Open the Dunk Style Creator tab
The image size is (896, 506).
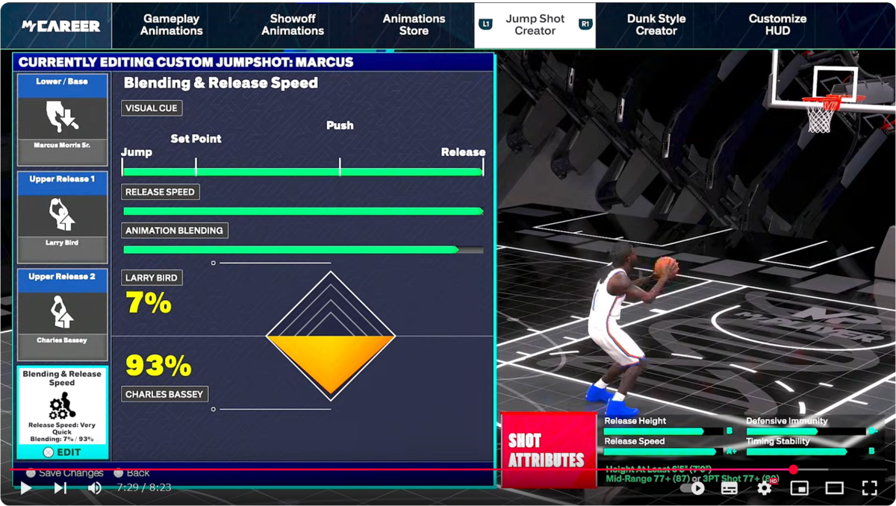click(x=656, y=25)
